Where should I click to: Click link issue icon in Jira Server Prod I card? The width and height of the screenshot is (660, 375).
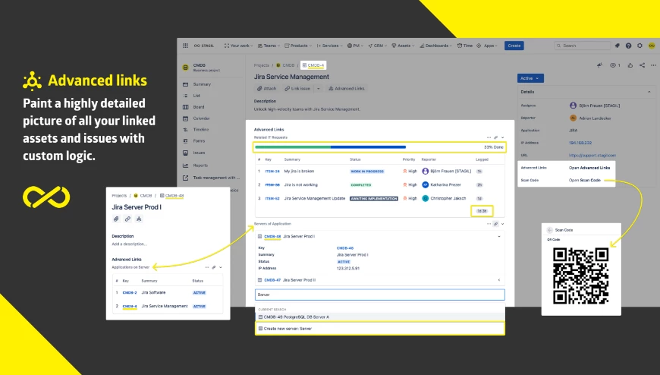tap(127, 219)
